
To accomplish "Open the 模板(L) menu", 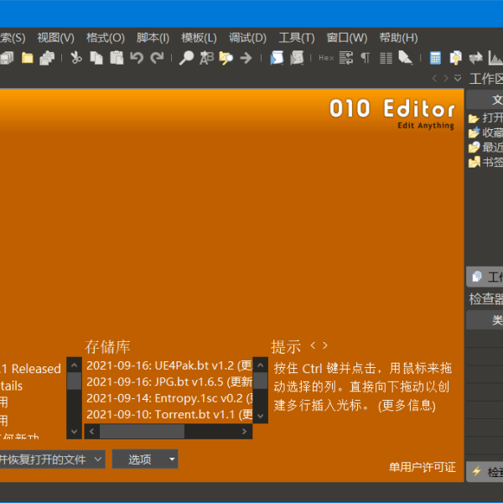I will (x=199, y=38).
